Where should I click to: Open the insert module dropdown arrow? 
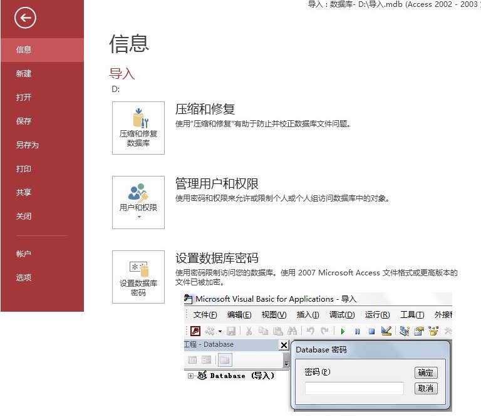coord(220,331)
